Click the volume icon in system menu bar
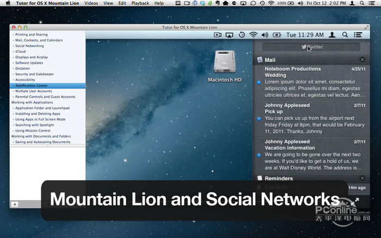The image size is (381, 238). pos(300,3)
